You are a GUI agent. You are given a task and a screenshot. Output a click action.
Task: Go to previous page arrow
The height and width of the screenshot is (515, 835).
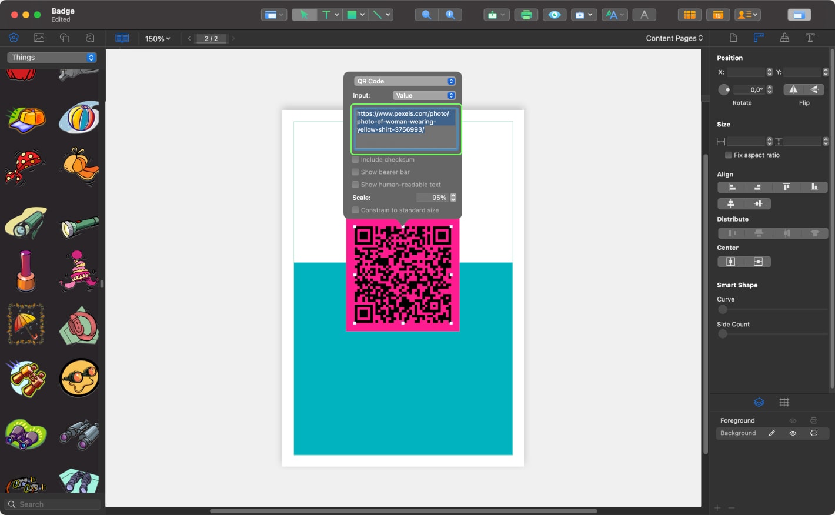click(x=189, y=38)
